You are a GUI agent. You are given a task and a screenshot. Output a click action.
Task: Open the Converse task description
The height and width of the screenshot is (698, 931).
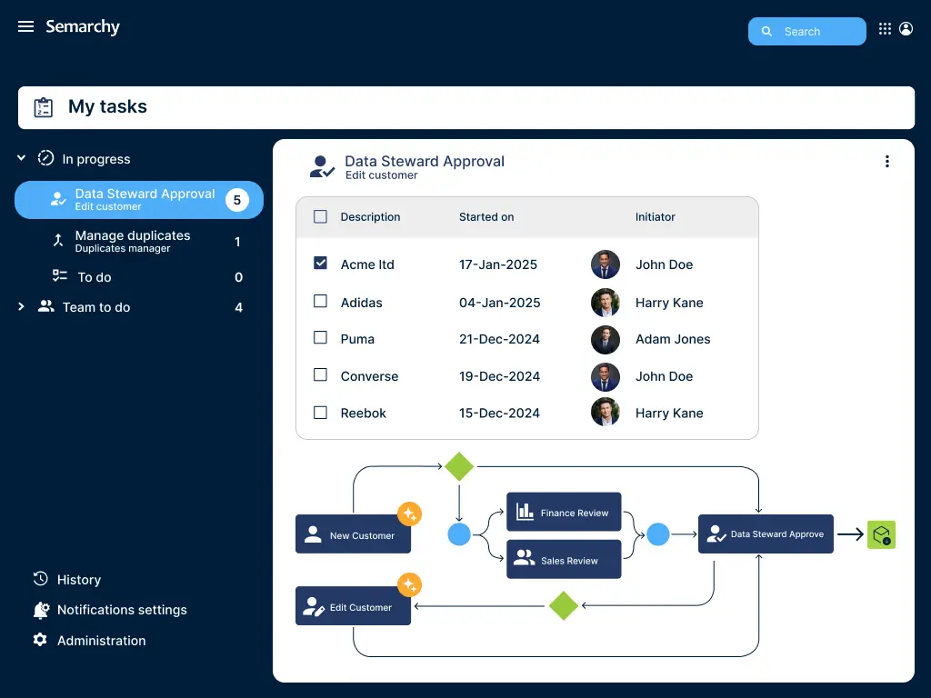point(369,376)
